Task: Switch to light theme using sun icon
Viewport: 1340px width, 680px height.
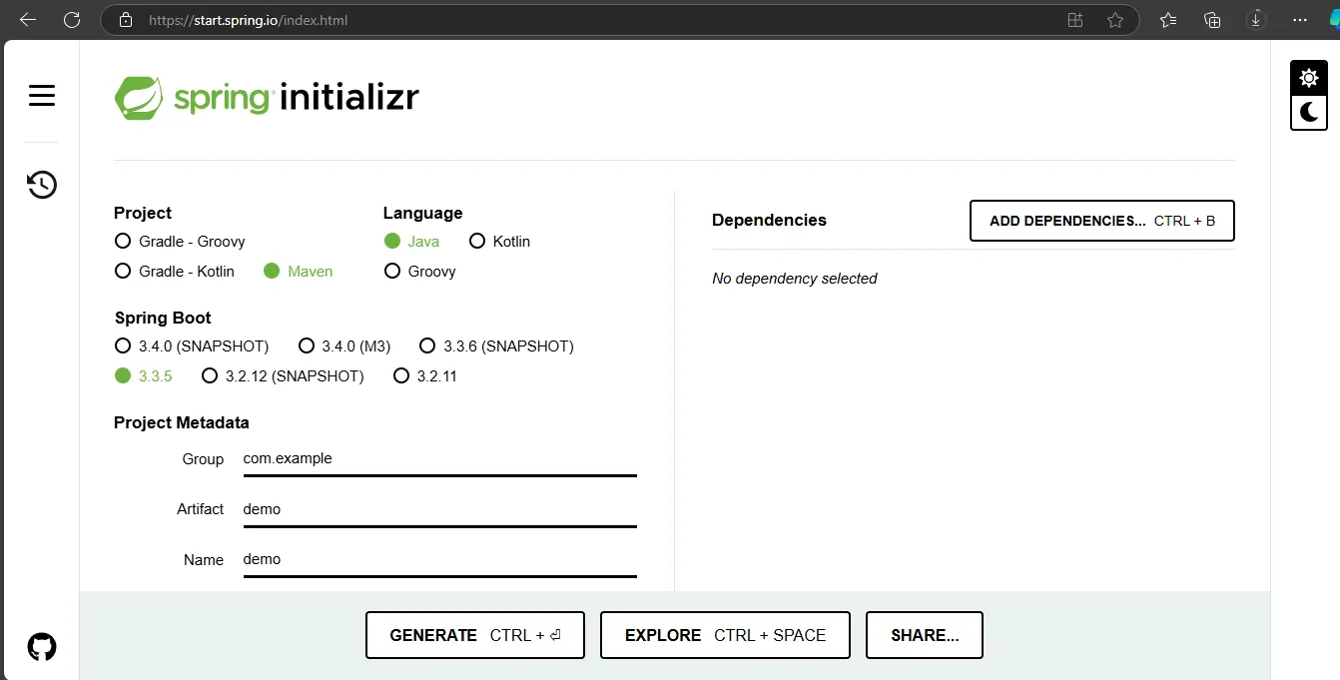Action: [1308, 77]
